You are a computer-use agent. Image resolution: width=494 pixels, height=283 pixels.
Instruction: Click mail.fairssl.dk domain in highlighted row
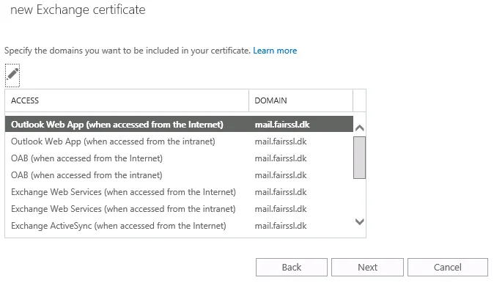tap(282, 125)
